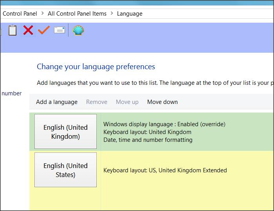Click Move down command
The width and height of the screenshot is (274, 211).
point(162,102)
